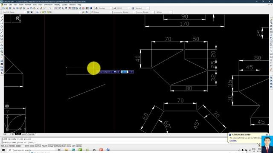Click the Zoom realtime icon

pos(60,8)
